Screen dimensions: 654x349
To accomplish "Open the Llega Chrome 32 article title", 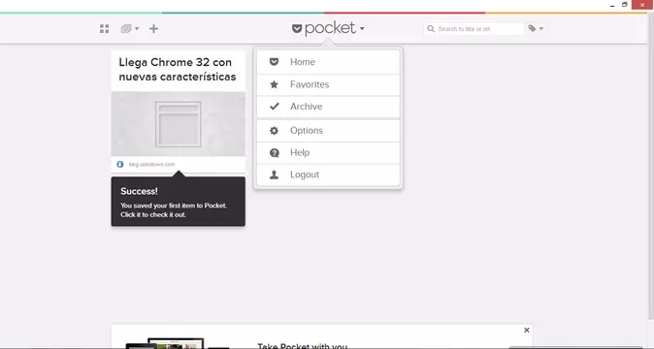I will 178,70.
